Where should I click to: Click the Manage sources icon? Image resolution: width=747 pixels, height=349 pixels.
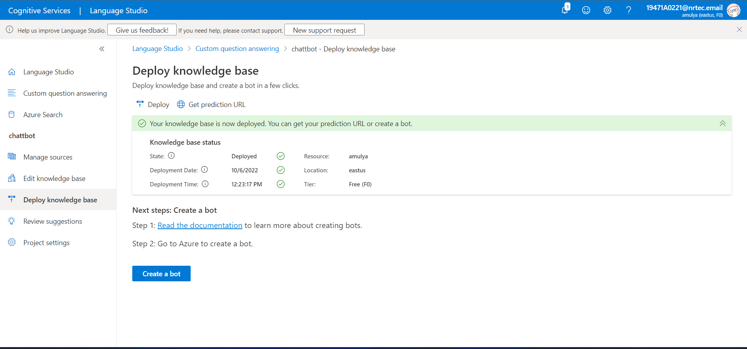(12, 156)
